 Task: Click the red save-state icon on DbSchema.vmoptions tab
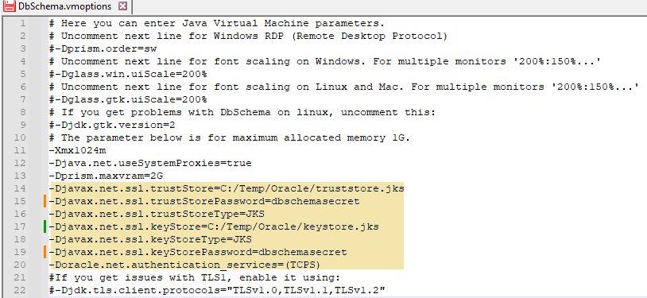coord(9,6)
